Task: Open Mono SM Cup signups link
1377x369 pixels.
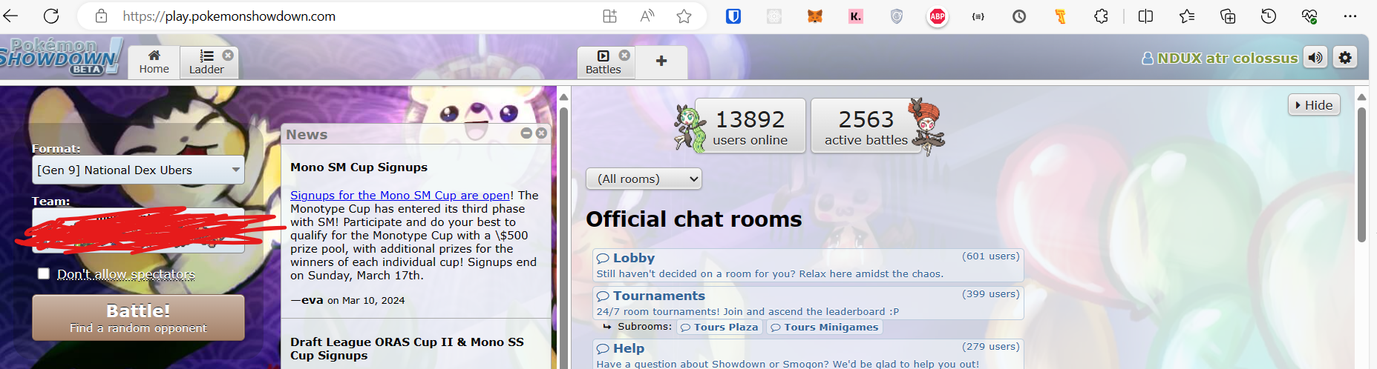Action: pos(400,195)
